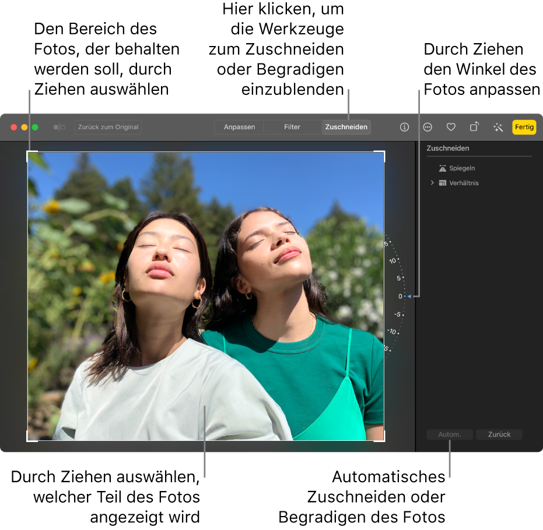Screen dimensions: 543x530
Task: Open the more options ellipsis icon
Action: [x=428, y=127]
